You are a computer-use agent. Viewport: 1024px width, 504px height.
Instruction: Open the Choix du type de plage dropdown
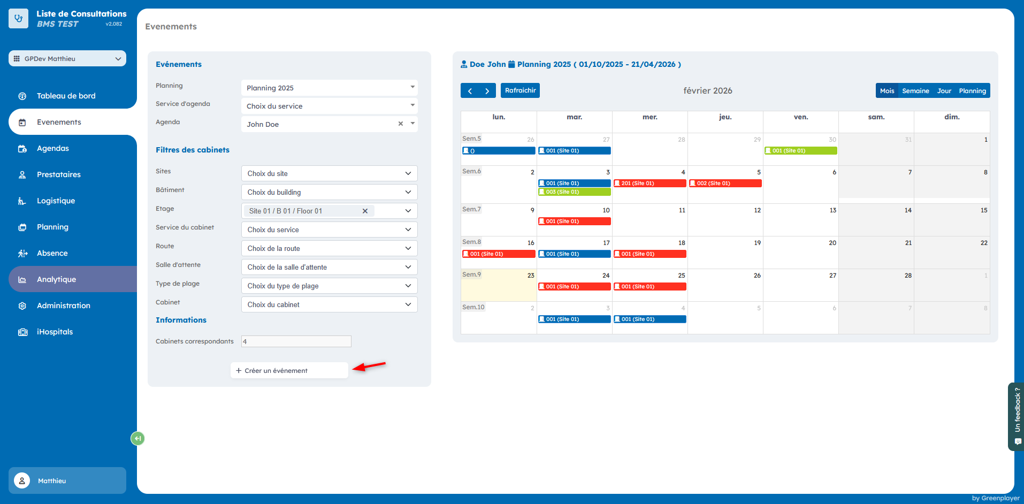(329, 286)
